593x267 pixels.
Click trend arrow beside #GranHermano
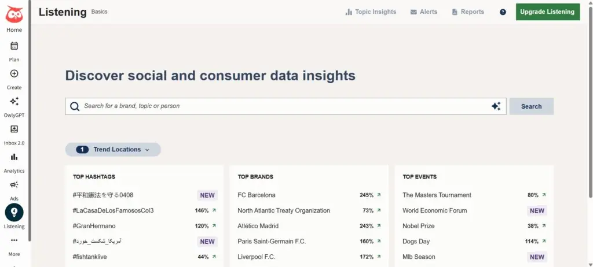click(214, 226)
